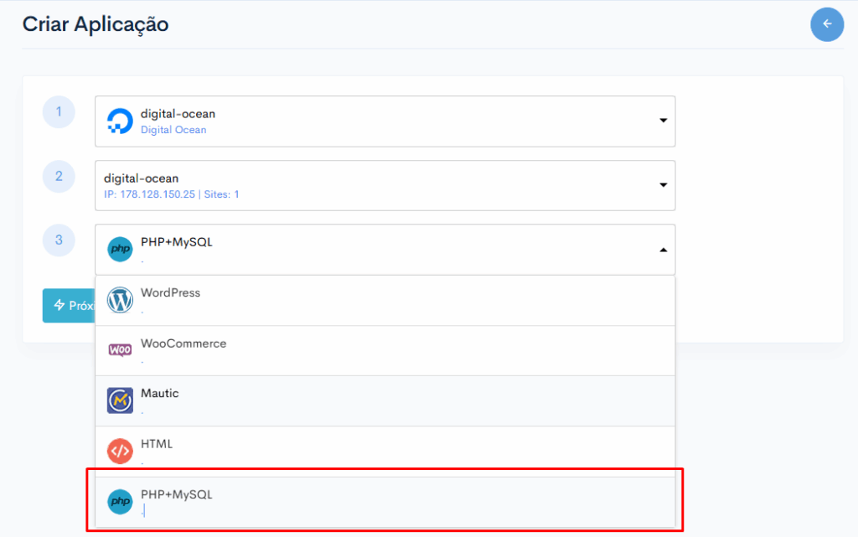Click the HTML code icon

click(120, 452)
